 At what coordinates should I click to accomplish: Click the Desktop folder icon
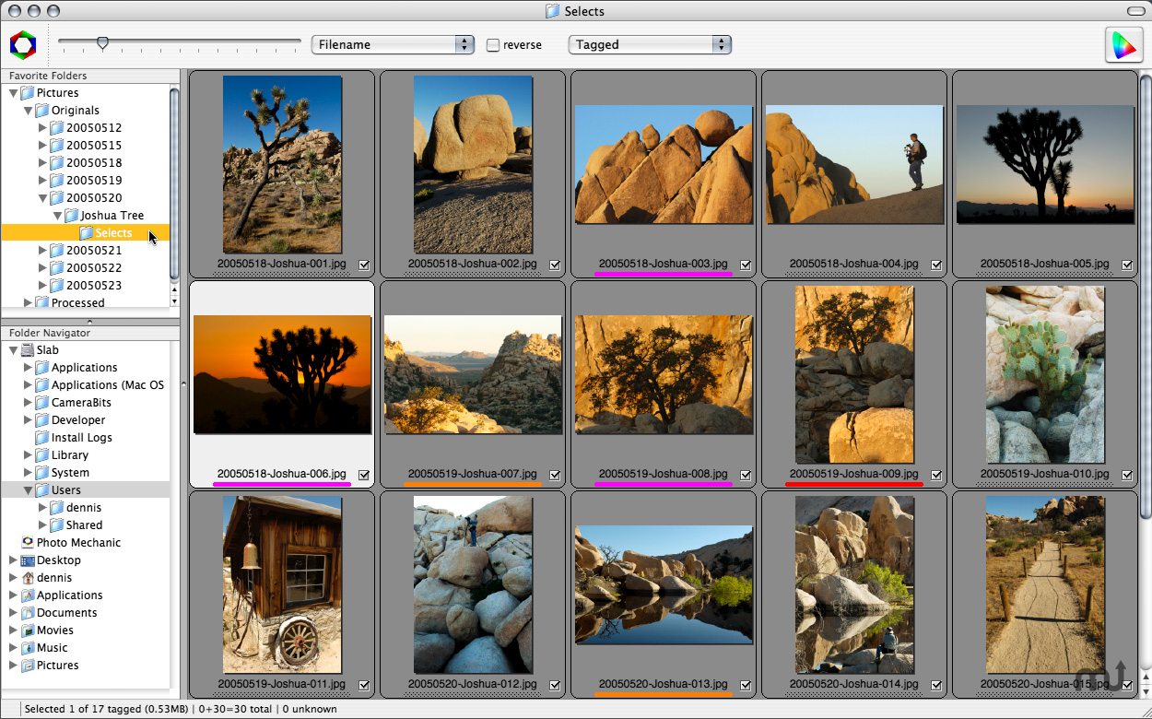[28, 560]
